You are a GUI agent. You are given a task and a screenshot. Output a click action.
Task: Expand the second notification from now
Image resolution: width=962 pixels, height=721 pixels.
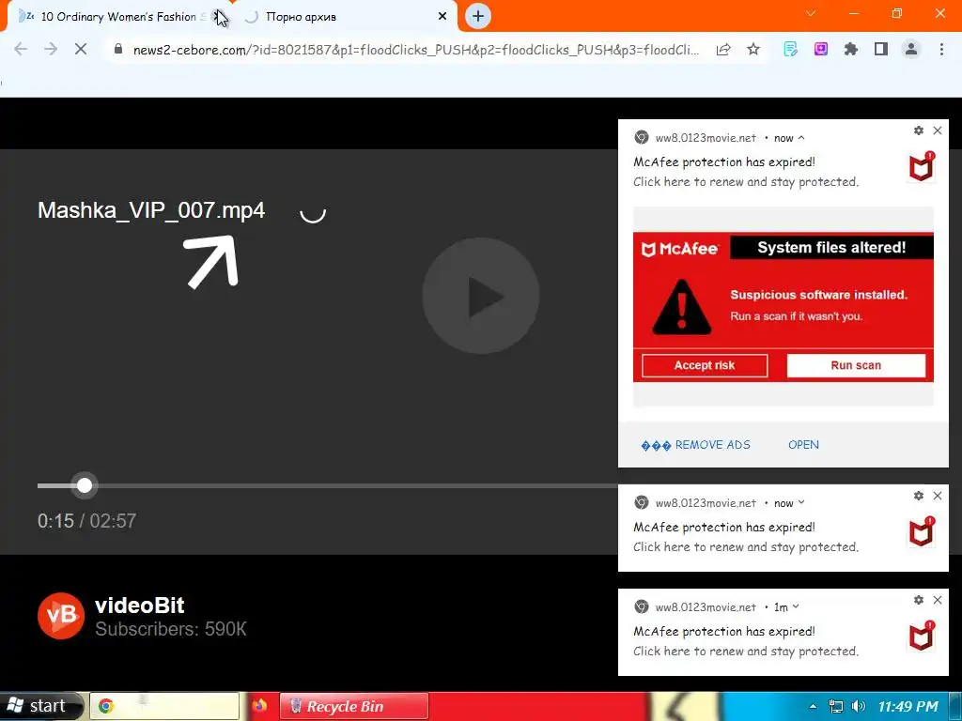click(801, 503)
